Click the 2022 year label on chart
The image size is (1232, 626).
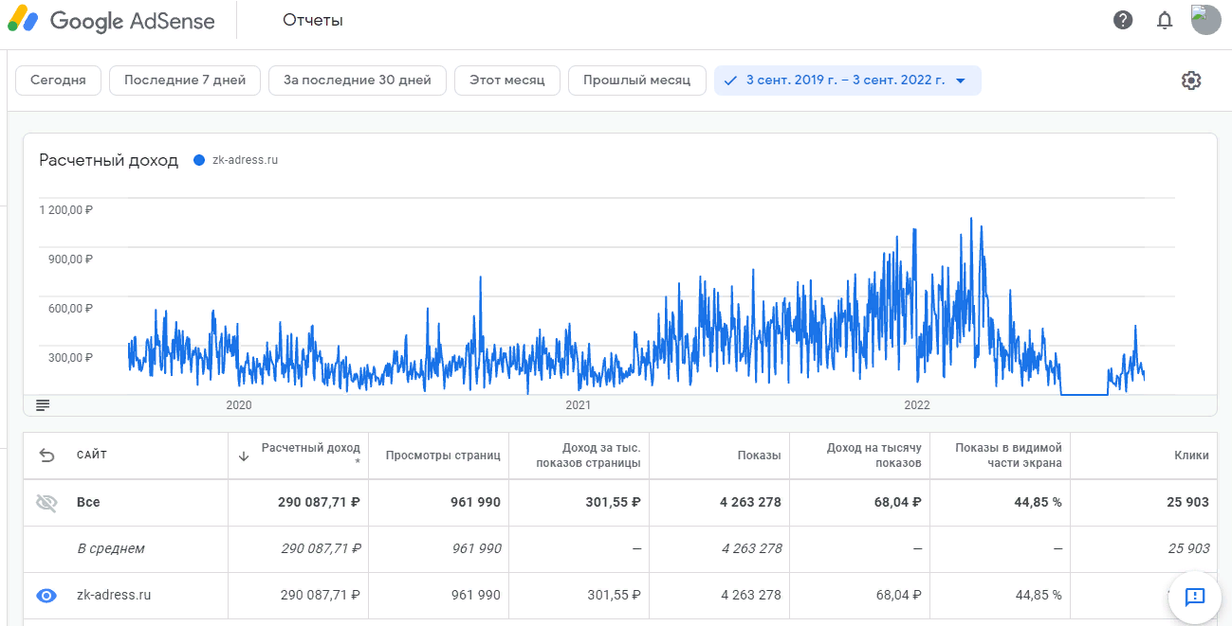point(917,405)
